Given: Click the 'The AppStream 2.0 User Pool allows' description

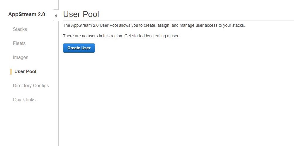Looking at the screenshot, I should point(154,25).
